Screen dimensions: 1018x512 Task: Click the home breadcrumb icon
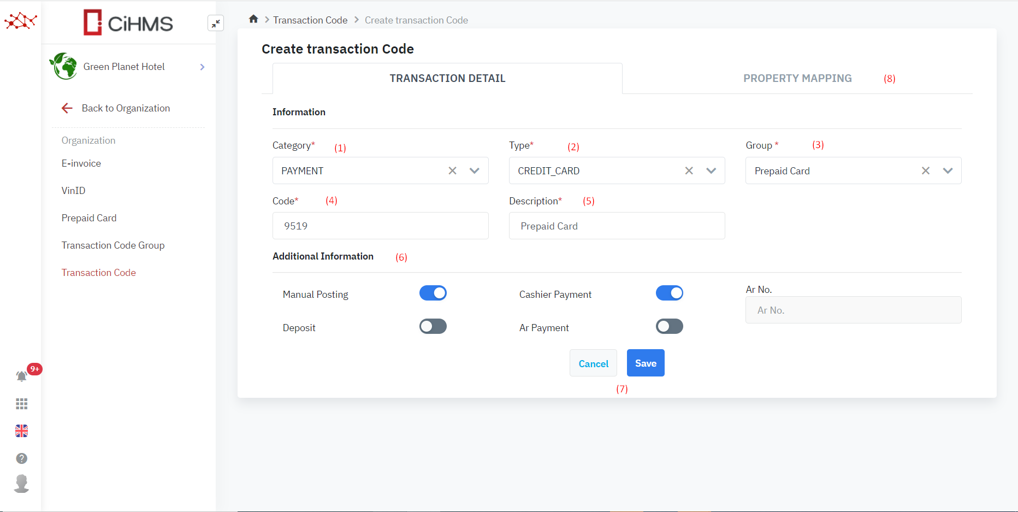click(253, 20)
